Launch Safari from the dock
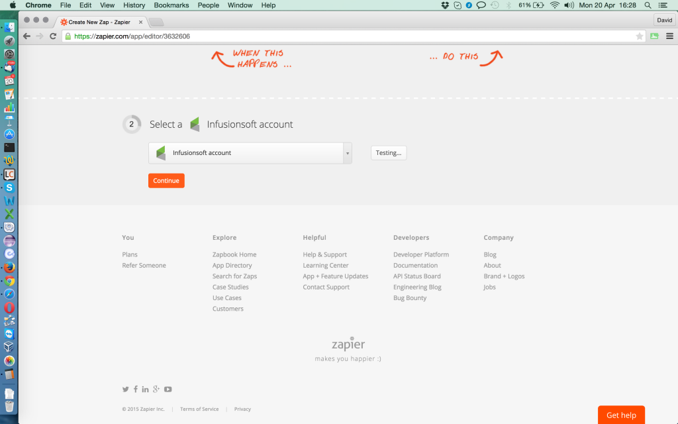Viewport: 678px width, 424px height. [9, 294]
